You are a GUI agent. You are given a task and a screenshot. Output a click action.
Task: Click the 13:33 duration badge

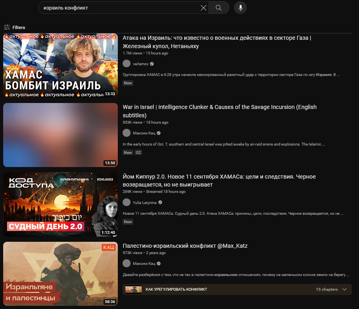tap(110, 94)
